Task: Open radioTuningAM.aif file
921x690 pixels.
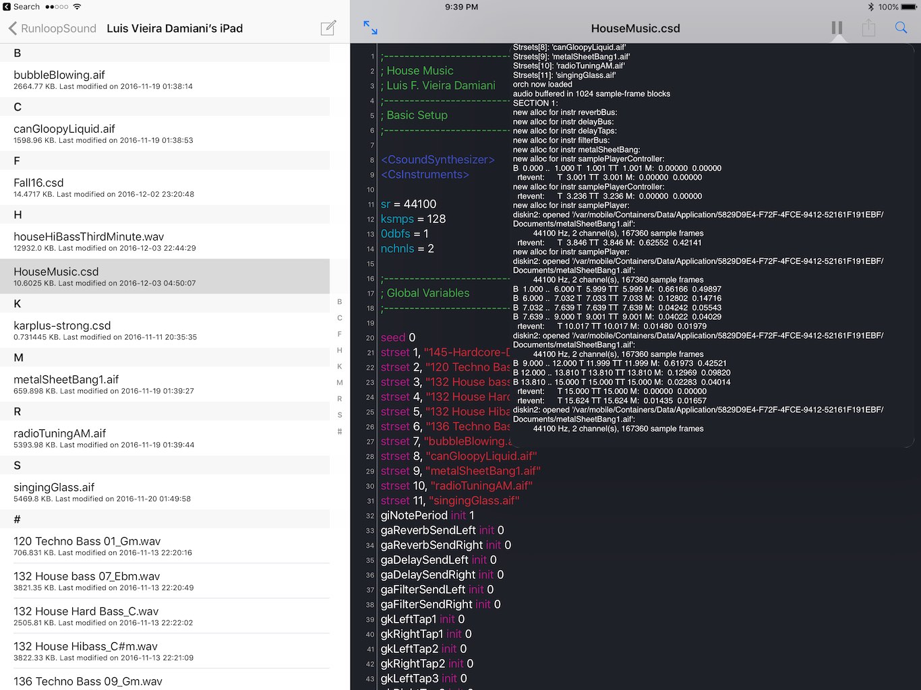Action: [165, 438]
